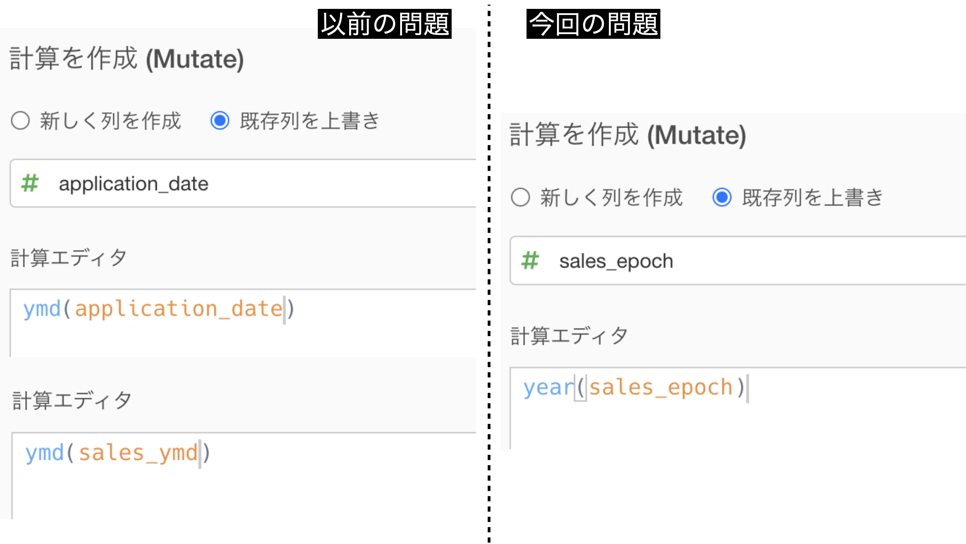Select left 既存列を上書き radio button
This screenshot has width=966, height=544.
pos(220,121)
